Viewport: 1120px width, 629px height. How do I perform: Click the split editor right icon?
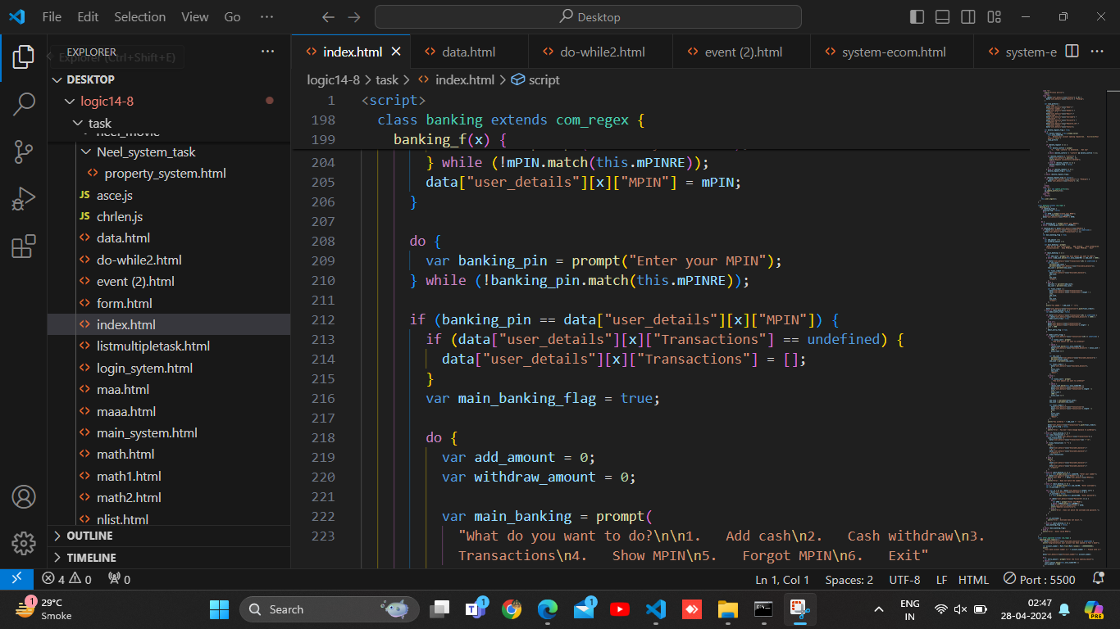click(1072, 52)
